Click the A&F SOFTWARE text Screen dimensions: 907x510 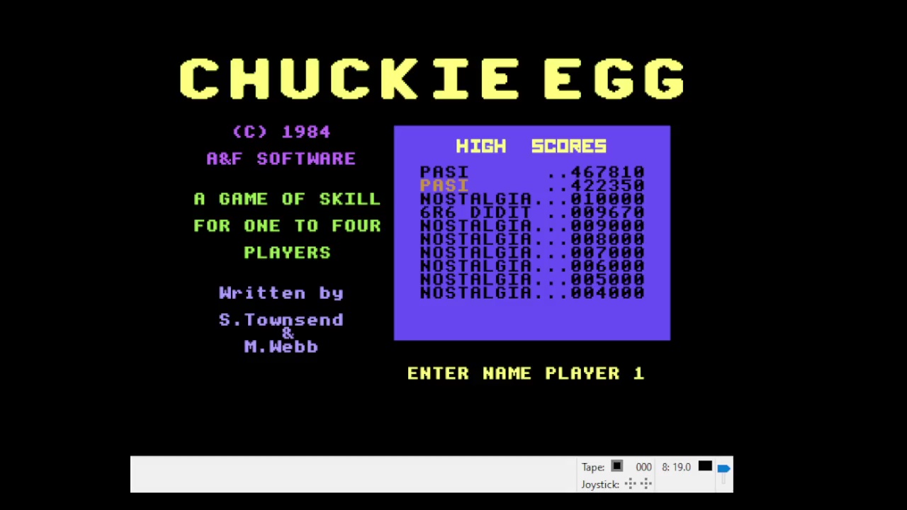click(x=281, y=159)
